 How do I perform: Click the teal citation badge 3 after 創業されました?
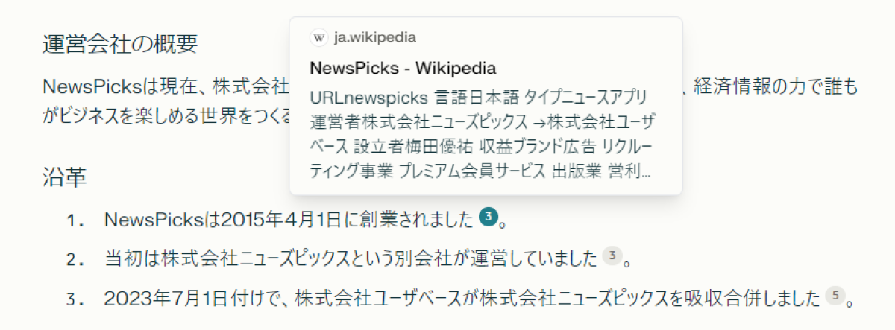[x=488, y=218]
